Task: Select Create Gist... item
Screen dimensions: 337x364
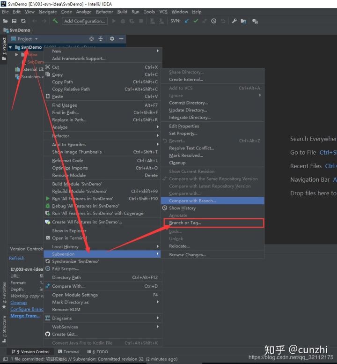Action: pyautogui.click(x=103, y=334)
